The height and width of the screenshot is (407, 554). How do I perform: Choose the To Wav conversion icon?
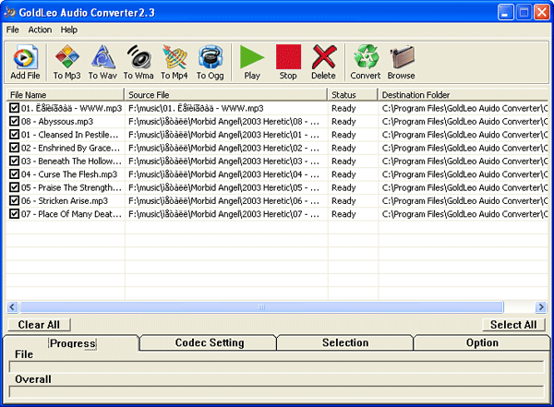coord(102,62)
